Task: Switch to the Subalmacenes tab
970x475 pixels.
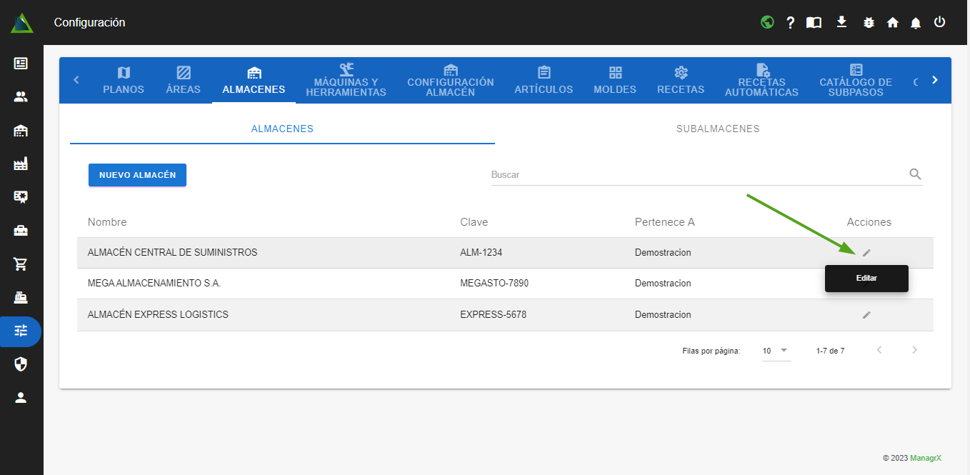Action: (717, 129)
